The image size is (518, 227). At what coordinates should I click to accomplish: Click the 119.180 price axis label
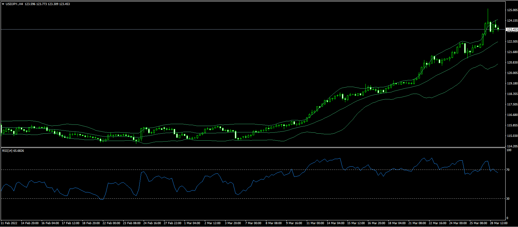pyautogui.click(x=512, y=83)
